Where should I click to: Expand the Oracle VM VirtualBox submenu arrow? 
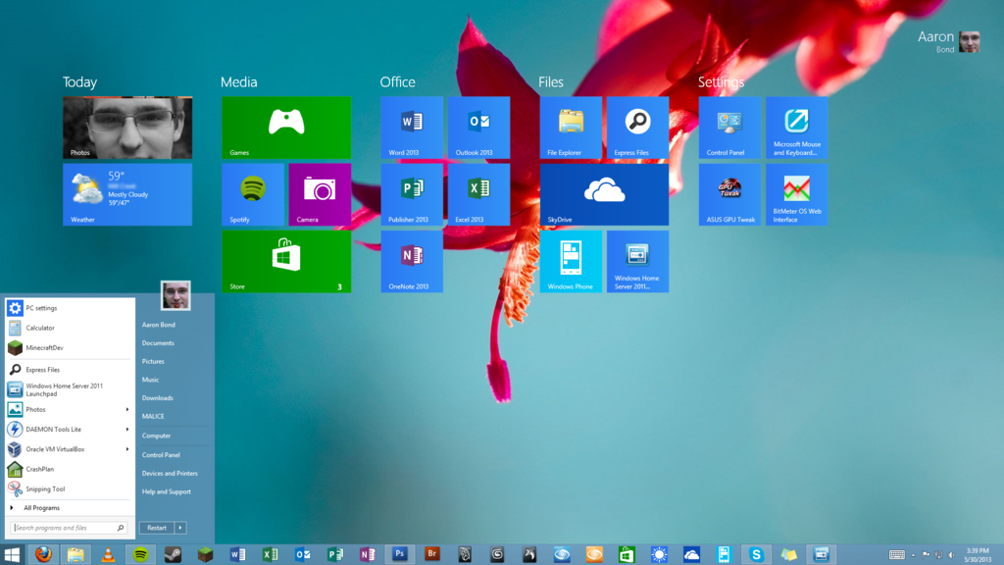click(126, 449)
